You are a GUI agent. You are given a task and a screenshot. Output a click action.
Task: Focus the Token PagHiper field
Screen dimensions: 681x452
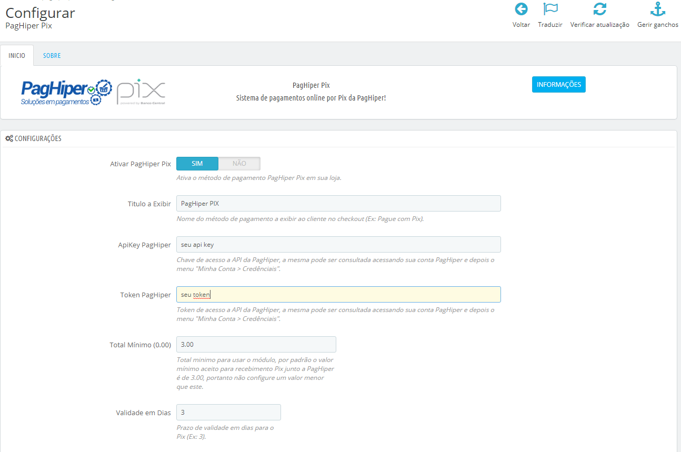point(338,295)
